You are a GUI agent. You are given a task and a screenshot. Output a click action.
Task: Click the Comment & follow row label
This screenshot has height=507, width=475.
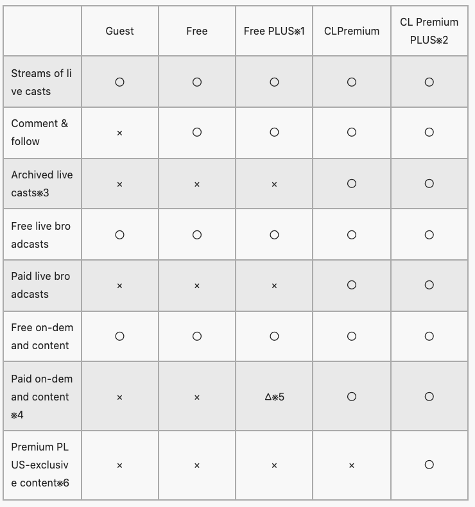pos(40,132)
